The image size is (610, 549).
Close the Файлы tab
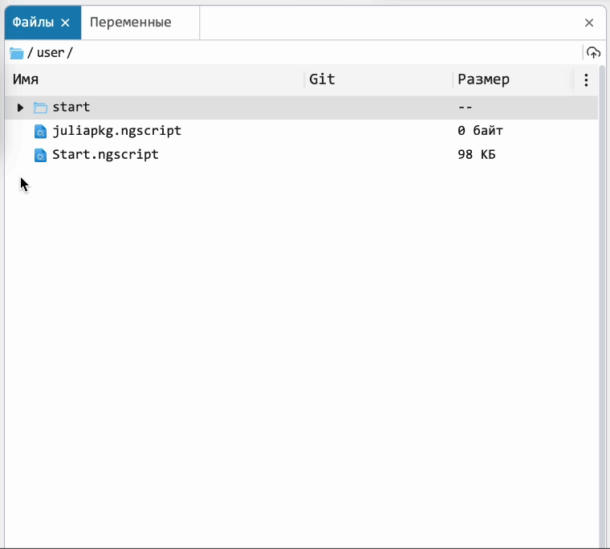(65, 23)
